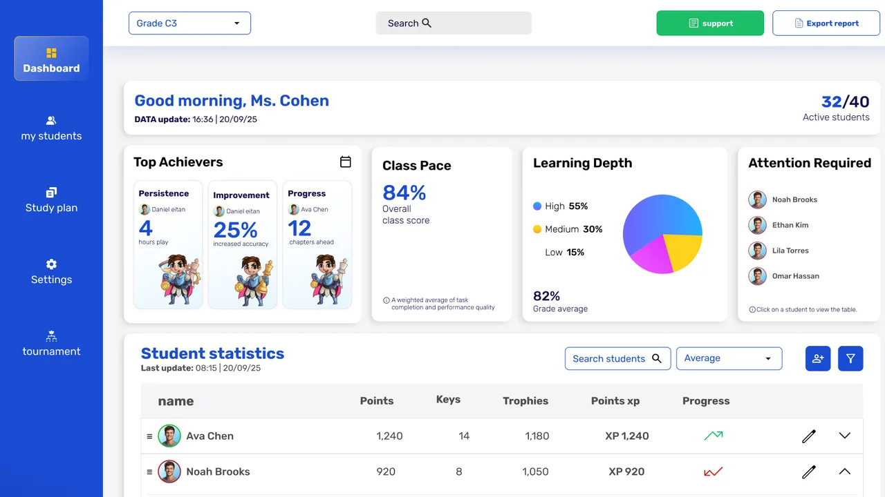Click the Attention Required info icon
Viewport: 885px width, 497px height.
click(752, 310)
